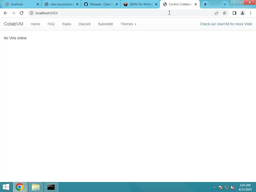Close the GitHub Releases tab
Screen dimensions: 256x192
117,4
